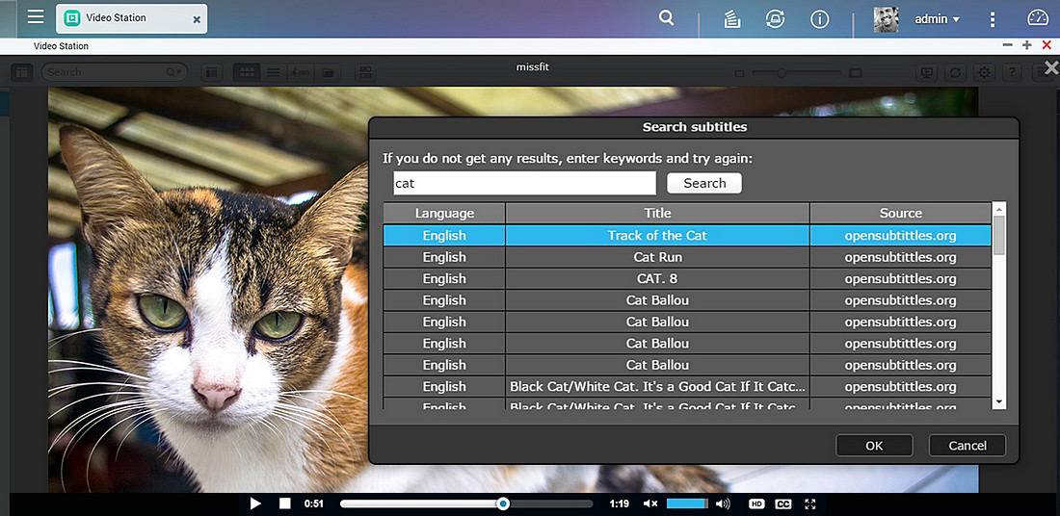
Task: Close the video player with X
Action: click(x=1051, y=67)
